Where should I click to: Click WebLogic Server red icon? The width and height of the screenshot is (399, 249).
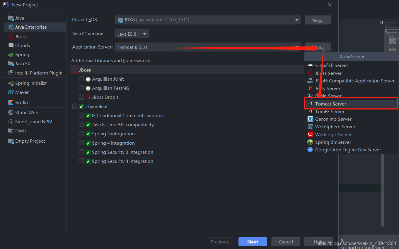point(310,134)
